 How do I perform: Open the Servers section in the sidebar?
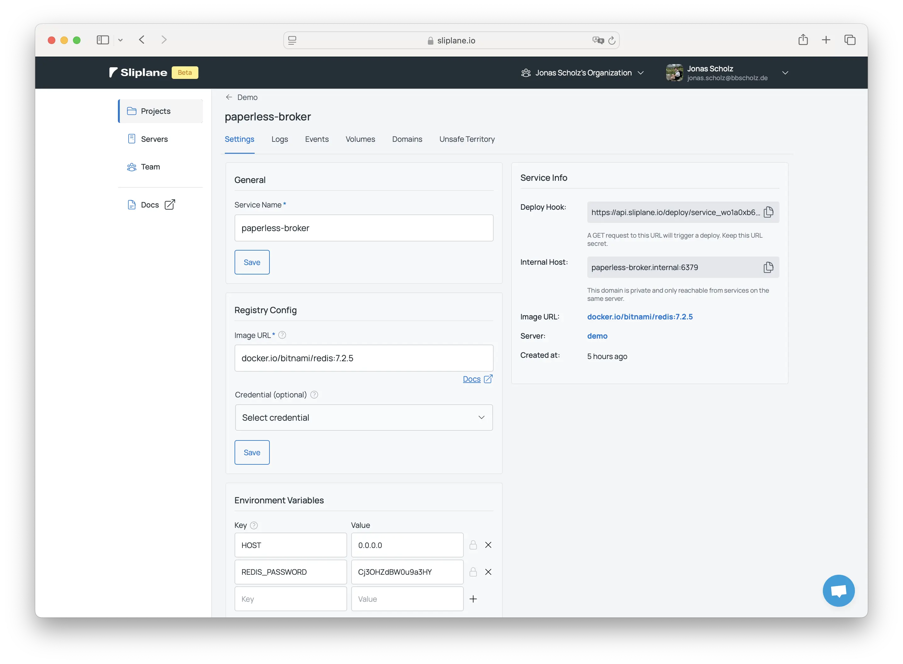point(154,139)
